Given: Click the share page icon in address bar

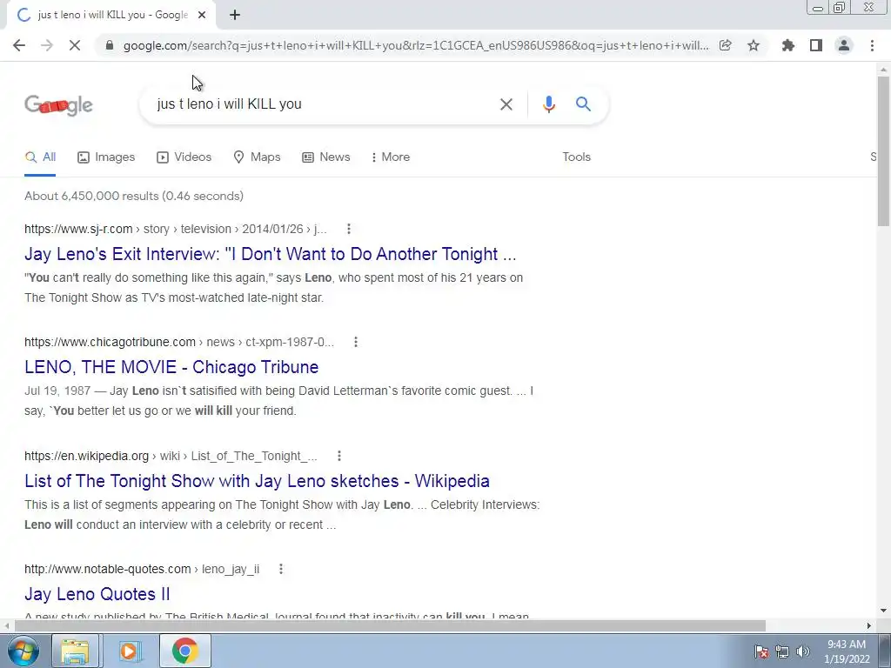Looking at the screenshot, I should (x=725, y=45).
